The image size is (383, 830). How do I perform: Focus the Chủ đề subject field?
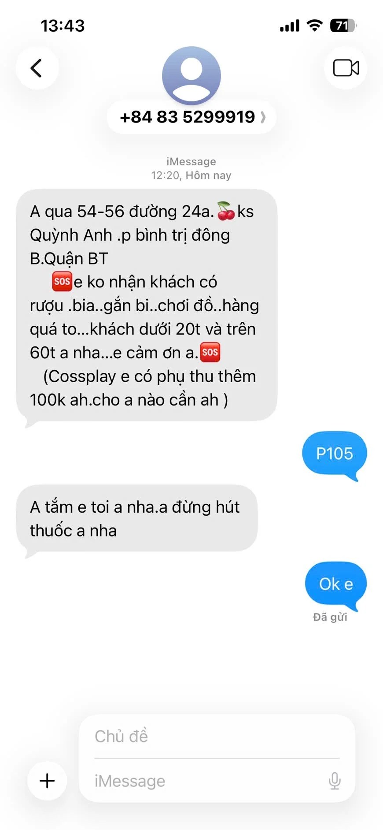coord(217,736)
